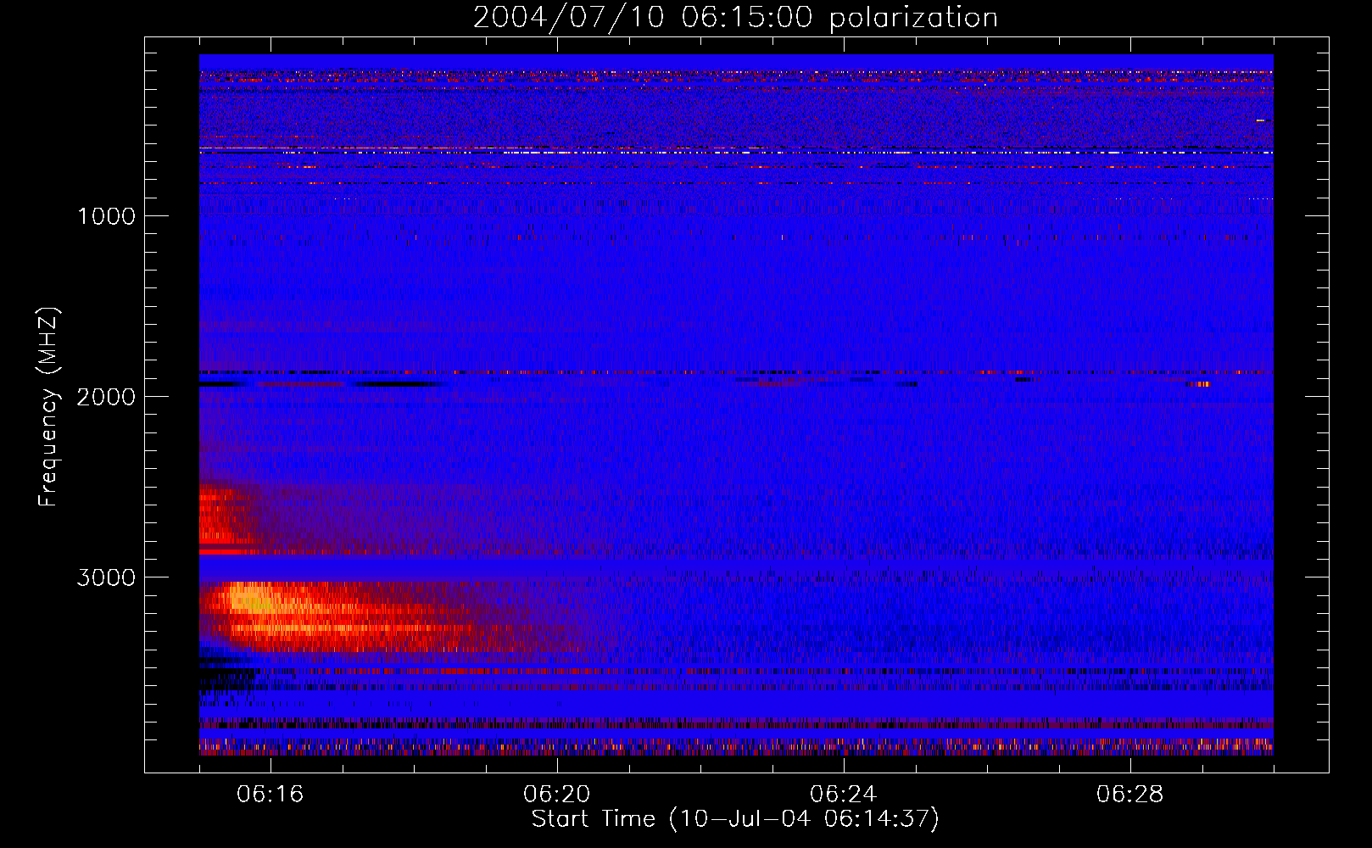Click the "Frequency (MHZ)" axis label

(x=48, y=407)
